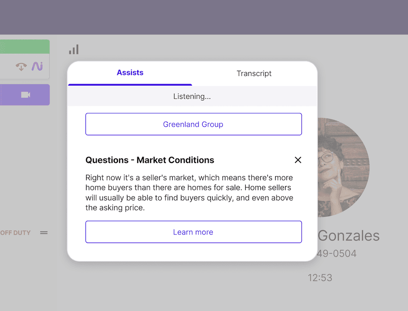Check the signal strength bars icon
The height and width of the screenshot is (311, 408).
(x=74, y=50)
